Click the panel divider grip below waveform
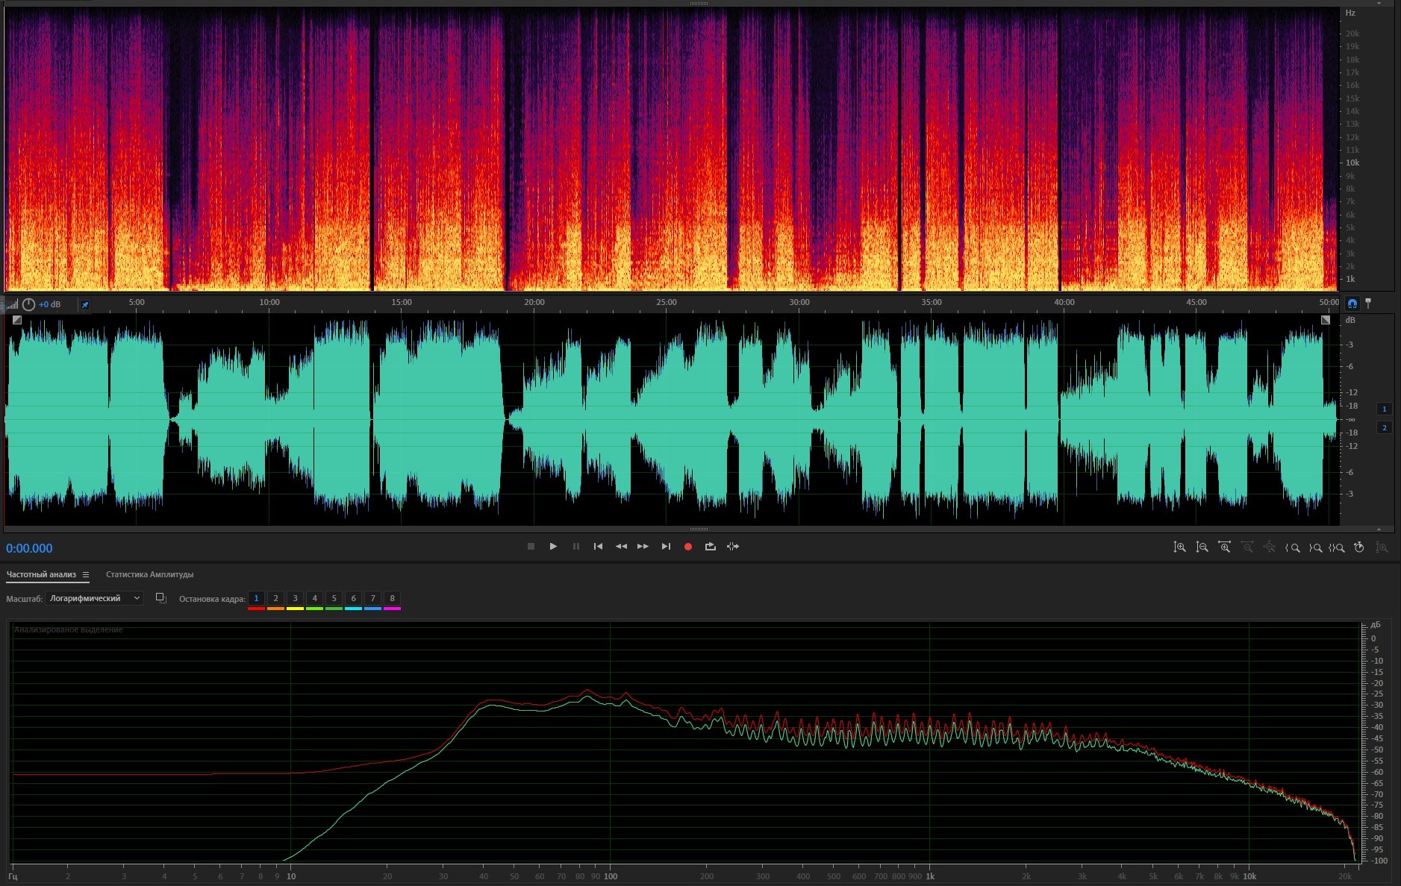This screenshot has width=1401, height=886. pos(699,530)
